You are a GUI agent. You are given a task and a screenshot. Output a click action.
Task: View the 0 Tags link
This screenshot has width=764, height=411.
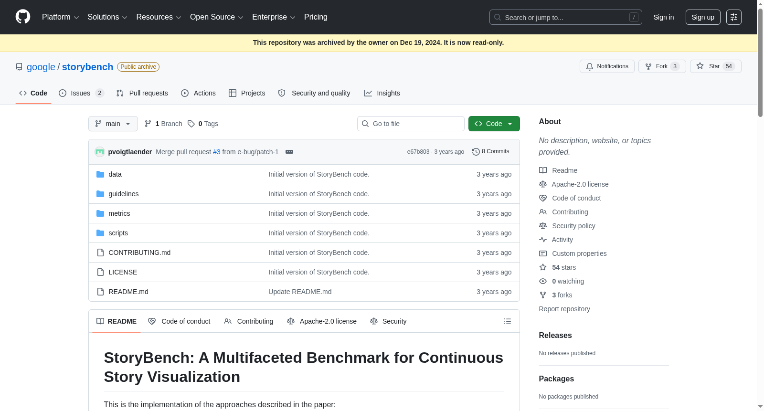click(203, 124)
